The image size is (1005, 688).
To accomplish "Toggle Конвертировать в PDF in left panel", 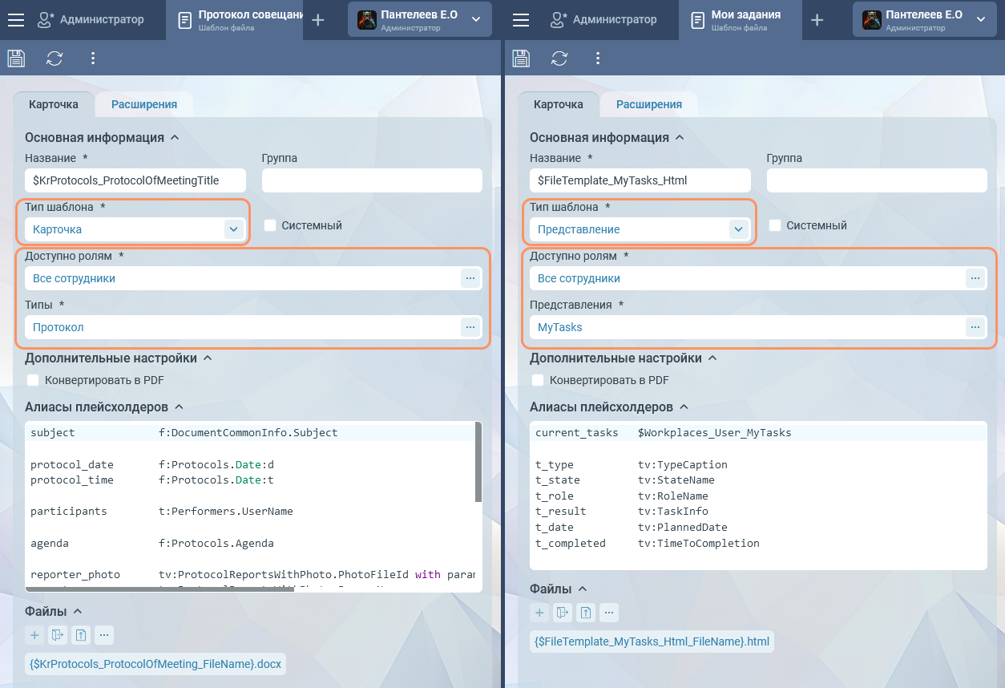I will tap(33, 380).
